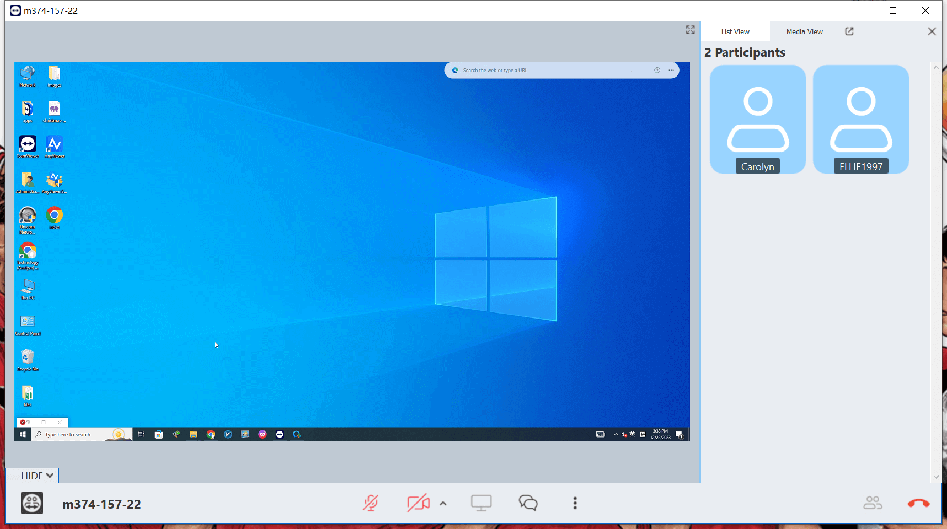Click the remote Windows Start button

point(23,435)
